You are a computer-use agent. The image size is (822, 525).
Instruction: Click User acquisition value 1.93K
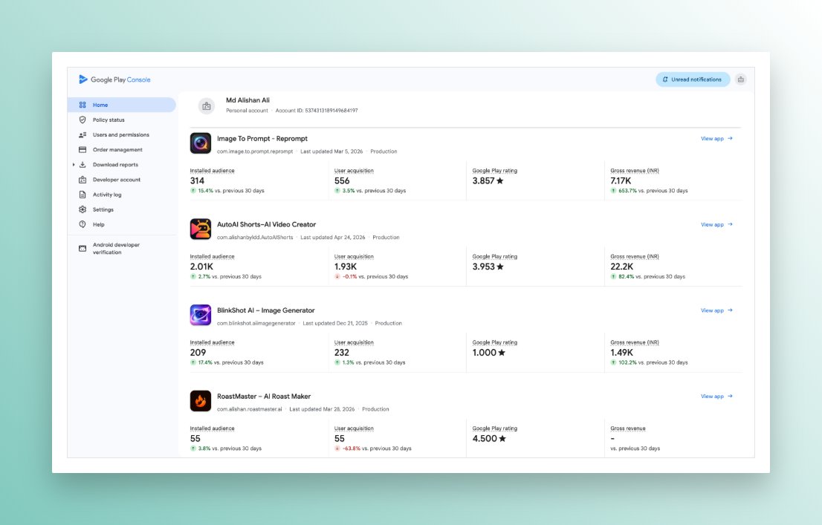[346, 267]
